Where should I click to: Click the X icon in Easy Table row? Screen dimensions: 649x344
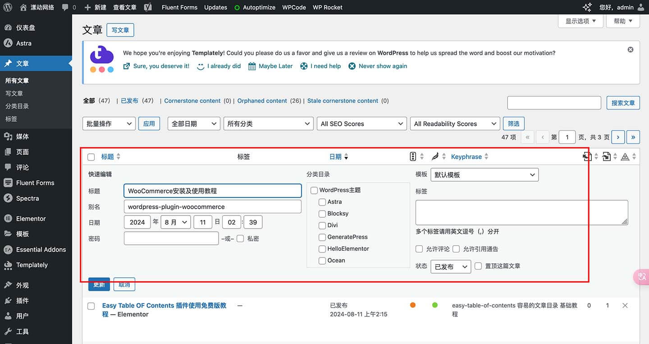tap(625, 306)
